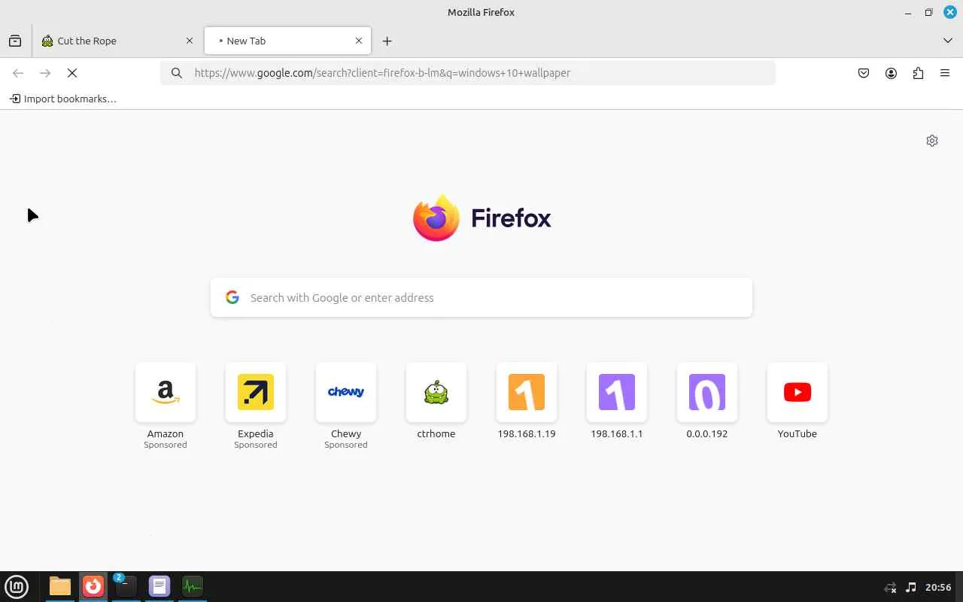Launch the file manager from the taskbar

coord(60,586)
